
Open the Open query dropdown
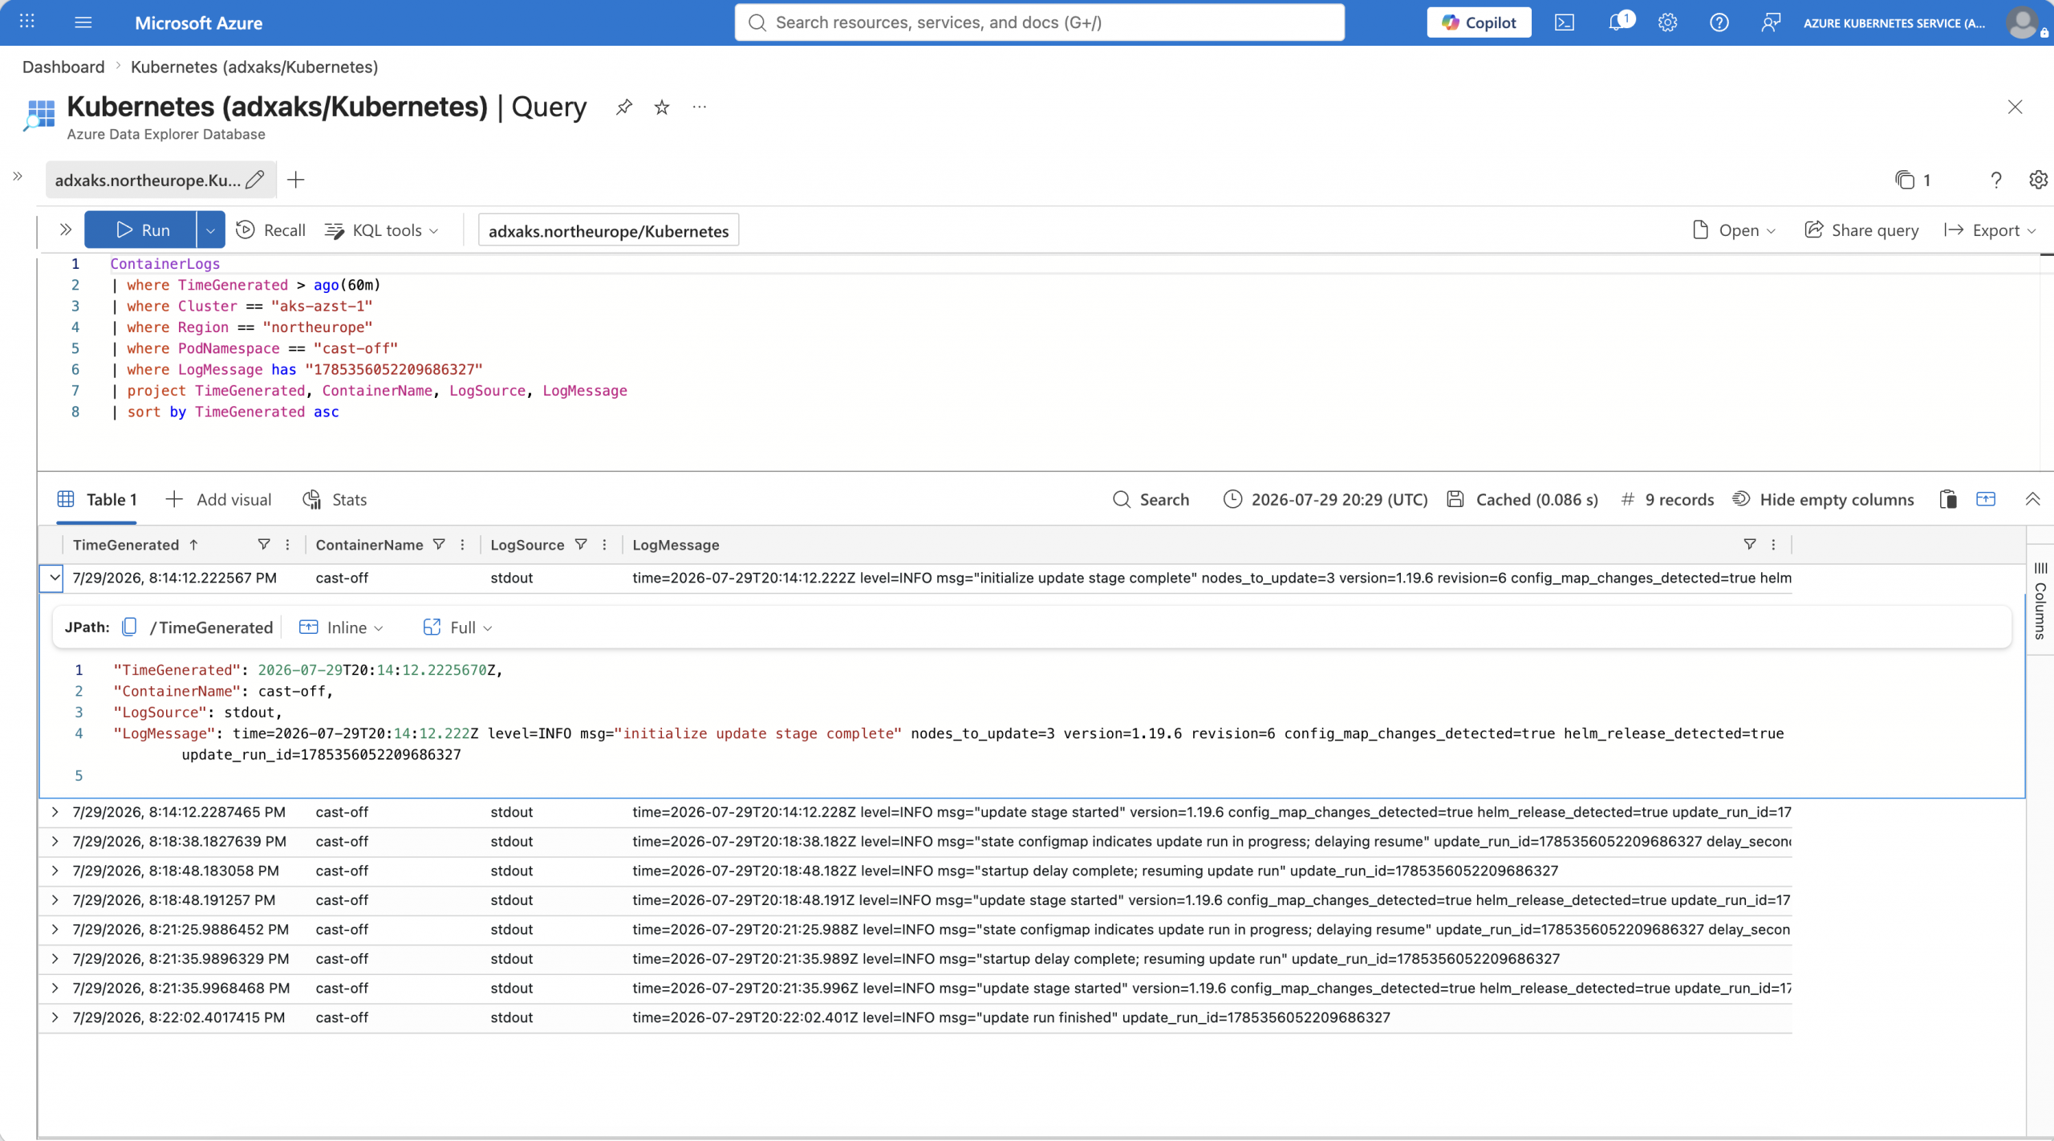[x=1734, y=230]
